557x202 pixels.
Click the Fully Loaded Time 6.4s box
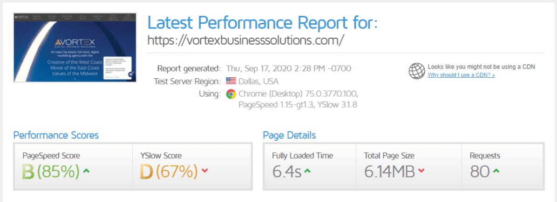pyautogui.click(x=310, y=166)
